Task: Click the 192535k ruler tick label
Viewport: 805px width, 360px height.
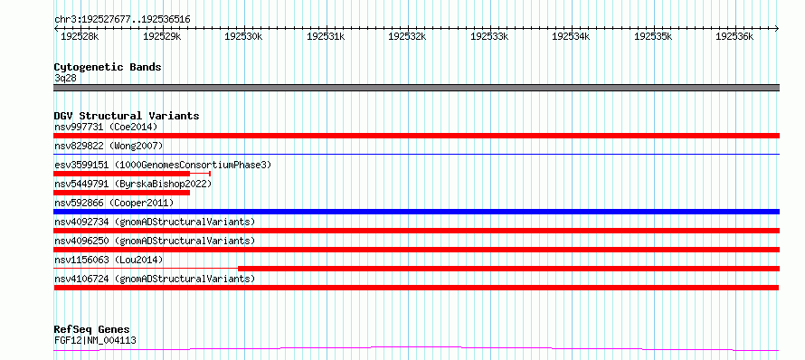Action: [x=653, y=37]
